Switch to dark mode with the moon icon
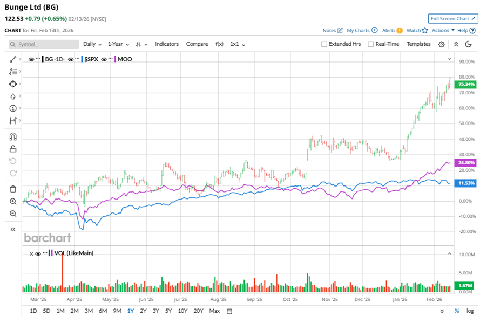Image resolution: width=487 pixels, height=323 pixels. 468,44
